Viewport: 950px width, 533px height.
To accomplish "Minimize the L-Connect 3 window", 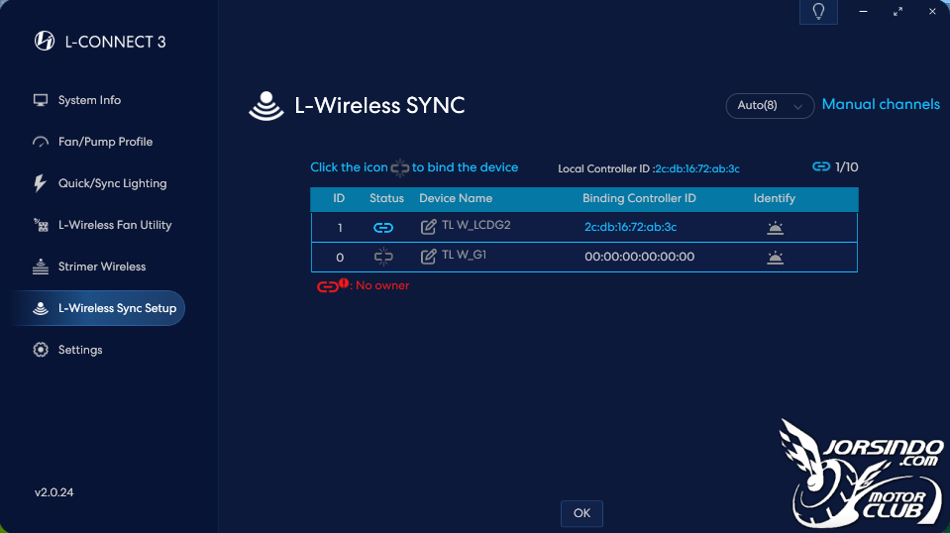I will coord(864,12).
